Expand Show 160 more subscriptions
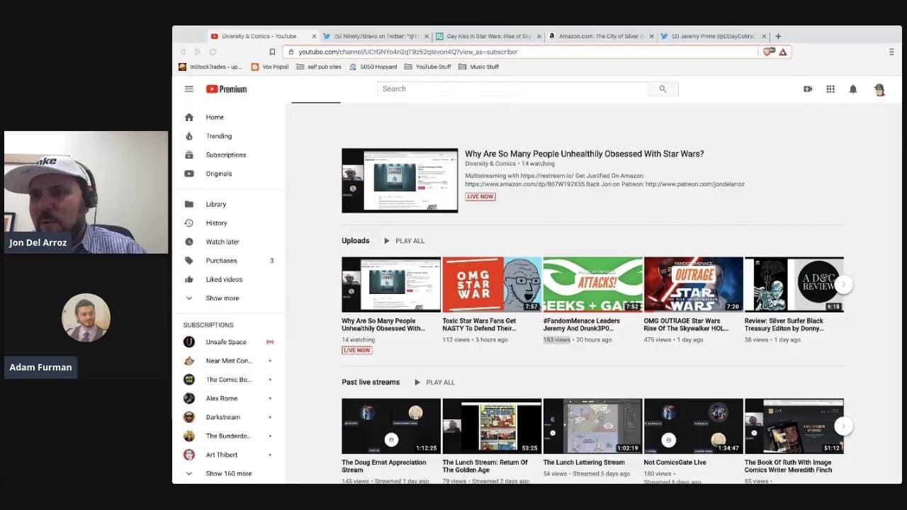The width and height of the screenshot is (907, 510). pyautogui.click(x=228, y=473)
